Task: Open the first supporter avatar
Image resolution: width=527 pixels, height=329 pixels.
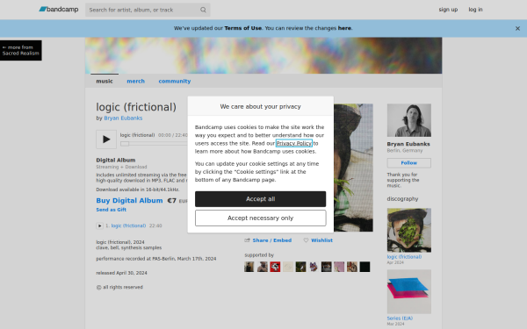Action: point(249,267)
